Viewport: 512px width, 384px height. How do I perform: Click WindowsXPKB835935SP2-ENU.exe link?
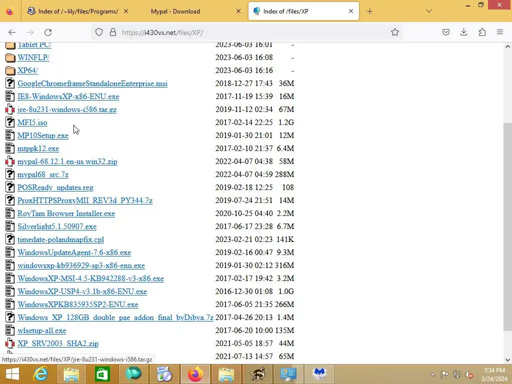tap(77, 304)
